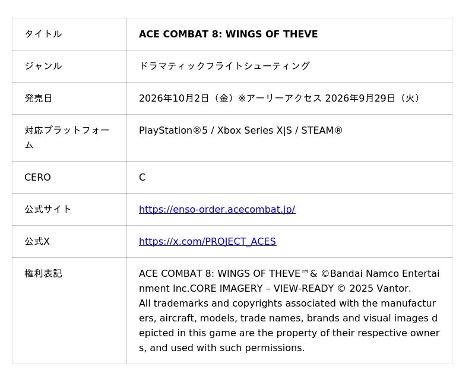Click the CERO rating value C
The image size is (475, 382).
(142, 178)
